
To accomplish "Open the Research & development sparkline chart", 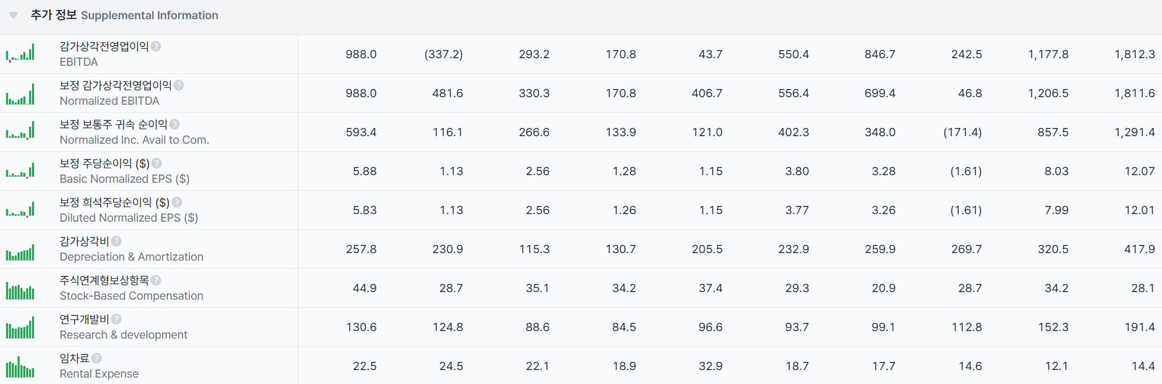I will (x=20, y=328).
